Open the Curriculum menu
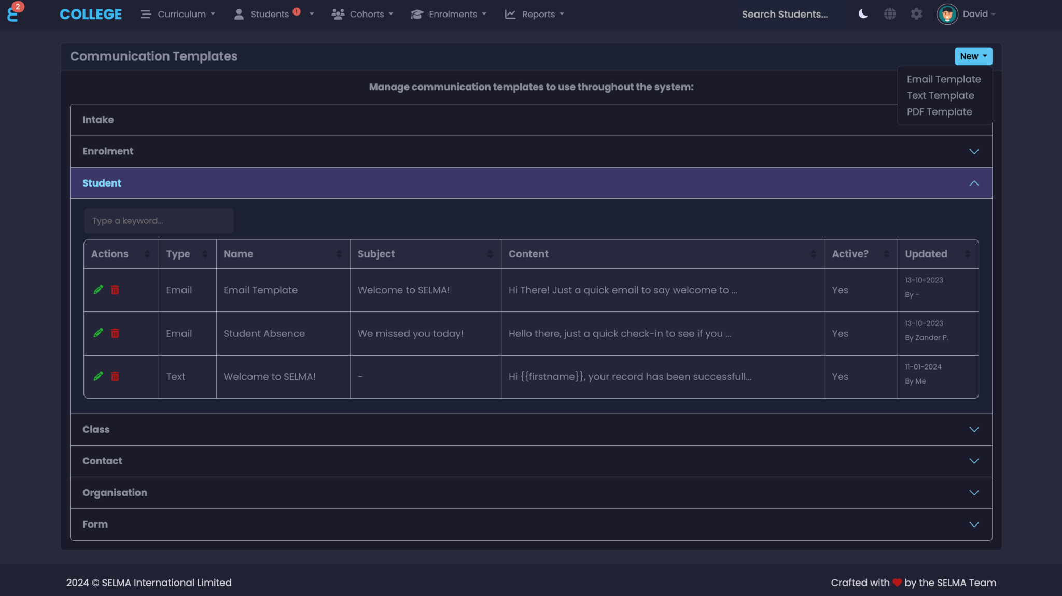This screenshot has width=1062, height=596. click(178, 14)
